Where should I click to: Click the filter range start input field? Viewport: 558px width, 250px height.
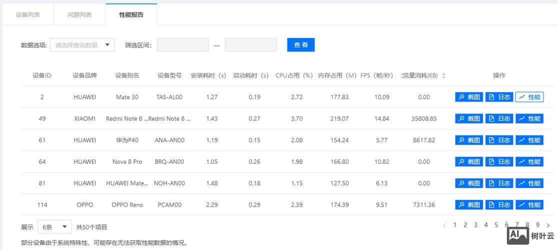tap(182, 45)
